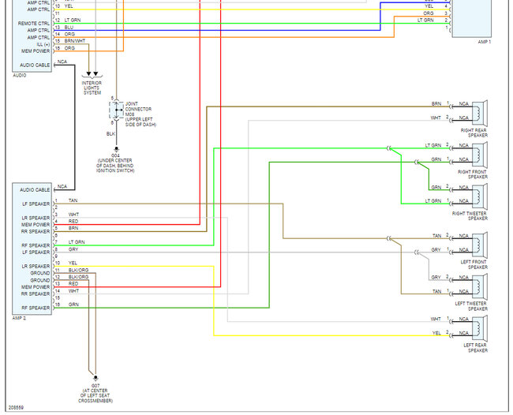Click the 'LT GRN' label at AMP 2 pin 7
Image resolution: width=513 pixels, height=415 pixels.
click(x=77, y=242)
